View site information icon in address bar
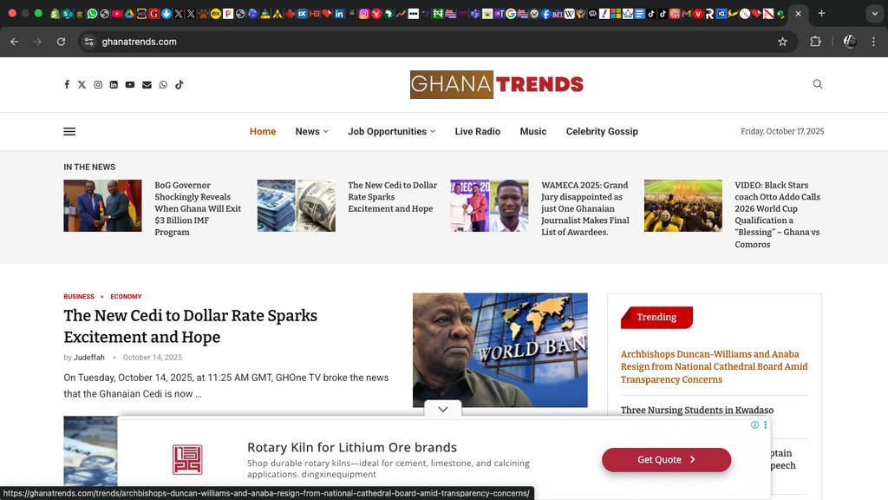Screen dimensions: 888x500 pyautogui.click(x=89, y=42)
